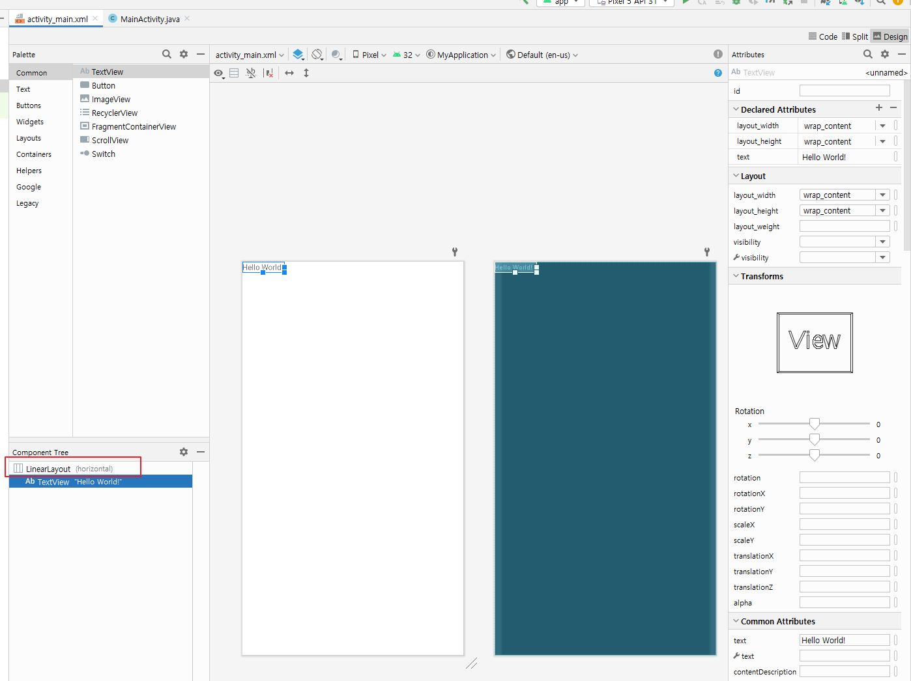Minimize the Component Tree panel
This screenshot has width=911, height=681.
click(201, 452)
